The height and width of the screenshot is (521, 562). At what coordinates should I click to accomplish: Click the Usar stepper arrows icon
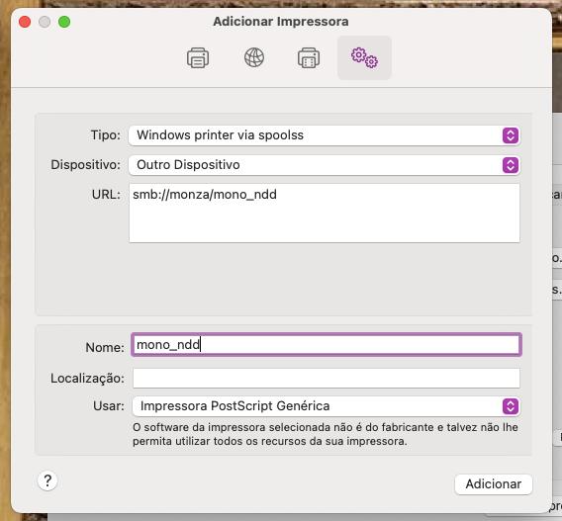(x=511, y=406)
